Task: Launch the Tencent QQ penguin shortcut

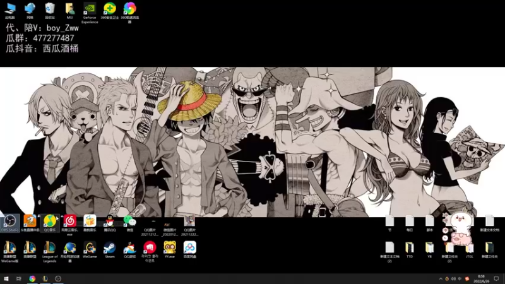Action: [x=110, y=223]
